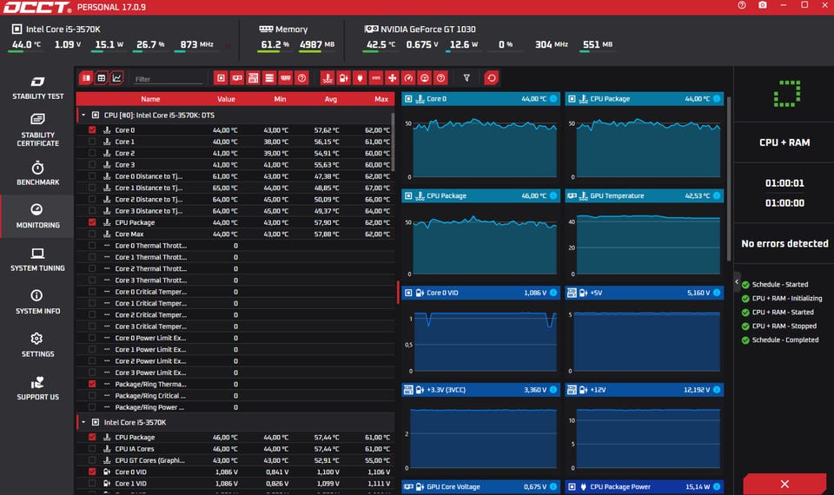Toggle the power plug sensor type filter
Image resolution: width=834 pixels, height=495 pixels.
click(360, 78)
